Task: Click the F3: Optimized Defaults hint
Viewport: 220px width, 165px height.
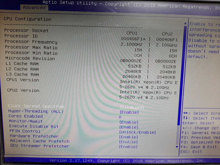Action: click(200, 142)
